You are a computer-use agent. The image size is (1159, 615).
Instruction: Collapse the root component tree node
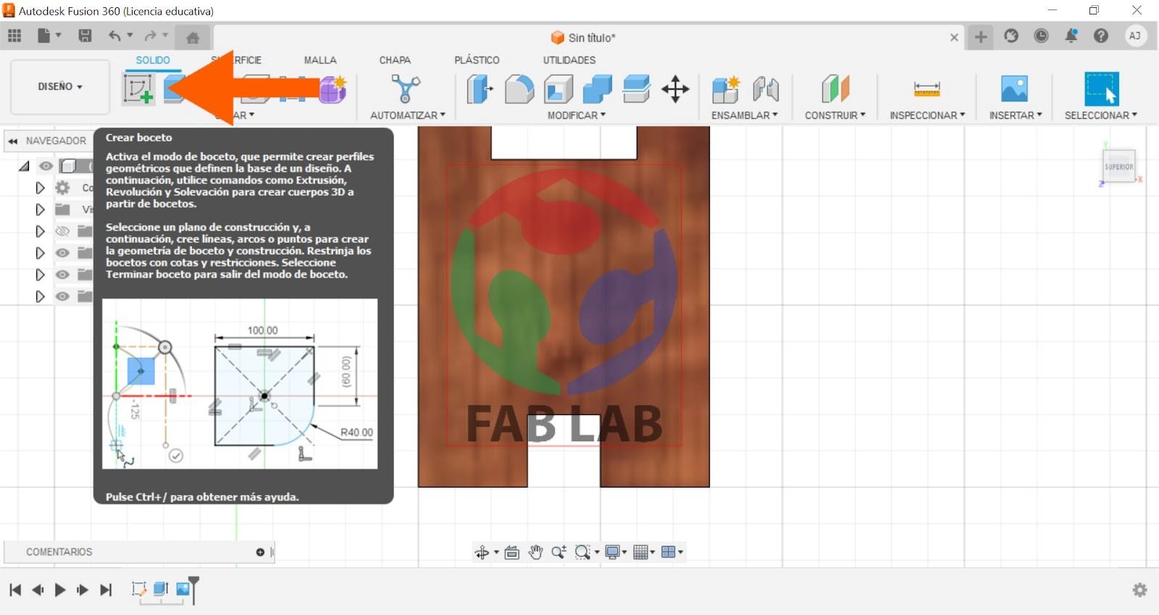pos(25,166)
